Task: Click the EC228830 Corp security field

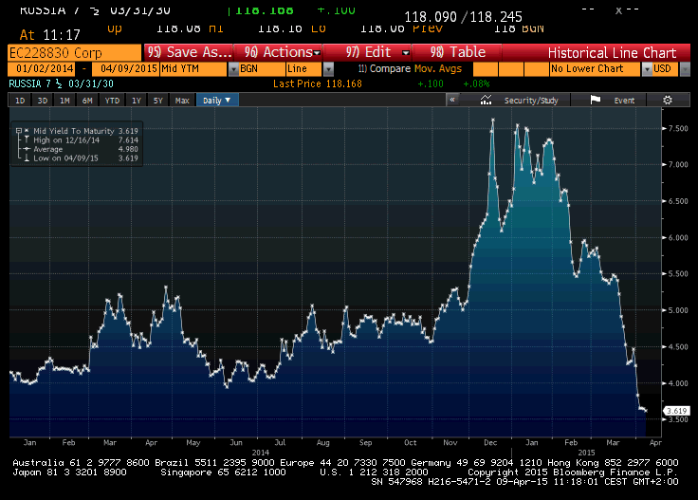Action: pyautogui.click(x=74, y=53)
